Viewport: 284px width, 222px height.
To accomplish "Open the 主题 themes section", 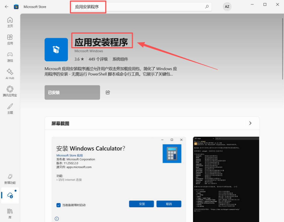I will 10,109.
